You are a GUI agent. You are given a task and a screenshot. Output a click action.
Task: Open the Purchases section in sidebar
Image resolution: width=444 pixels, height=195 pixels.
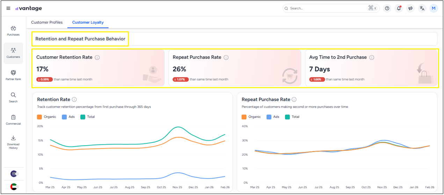13,31
